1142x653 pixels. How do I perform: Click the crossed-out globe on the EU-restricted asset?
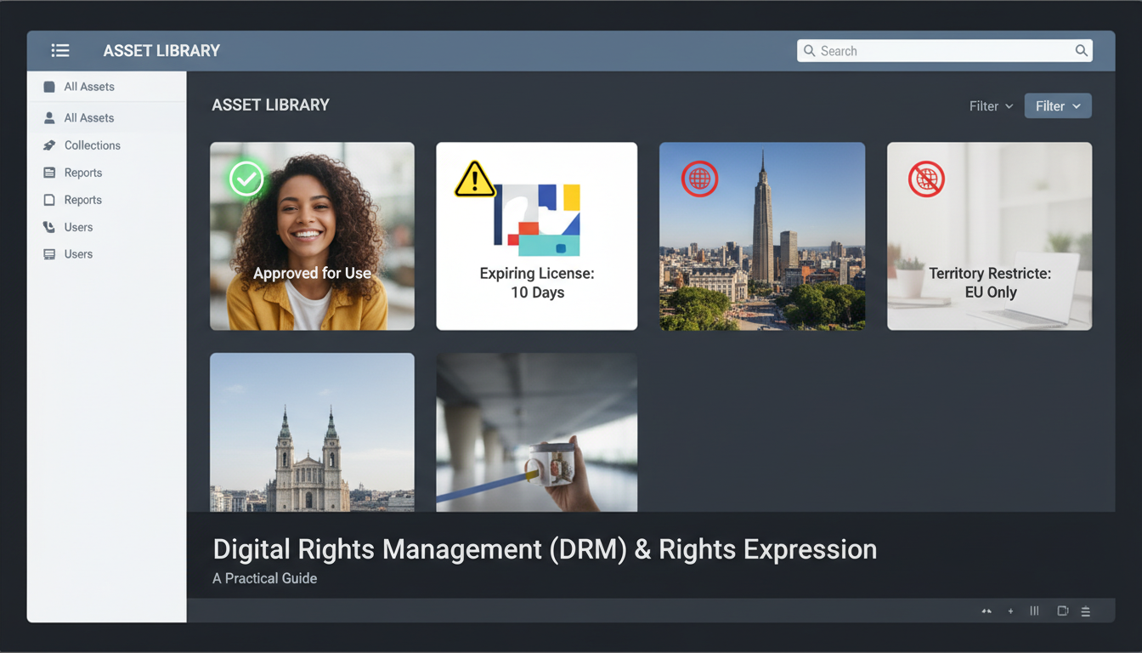tap(925, 179)
